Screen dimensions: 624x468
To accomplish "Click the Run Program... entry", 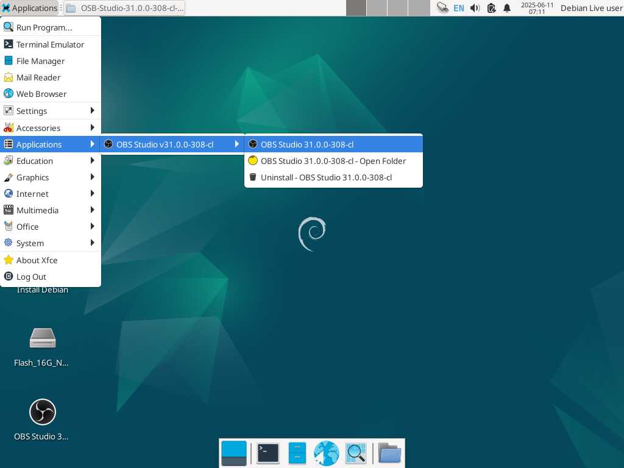I will (x=51, y=27).
